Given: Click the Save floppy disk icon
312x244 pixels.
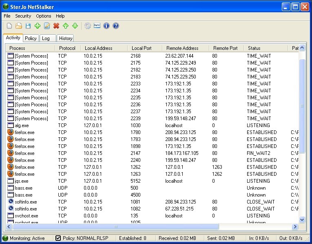Looking at the screenshot, I should 28,26.
